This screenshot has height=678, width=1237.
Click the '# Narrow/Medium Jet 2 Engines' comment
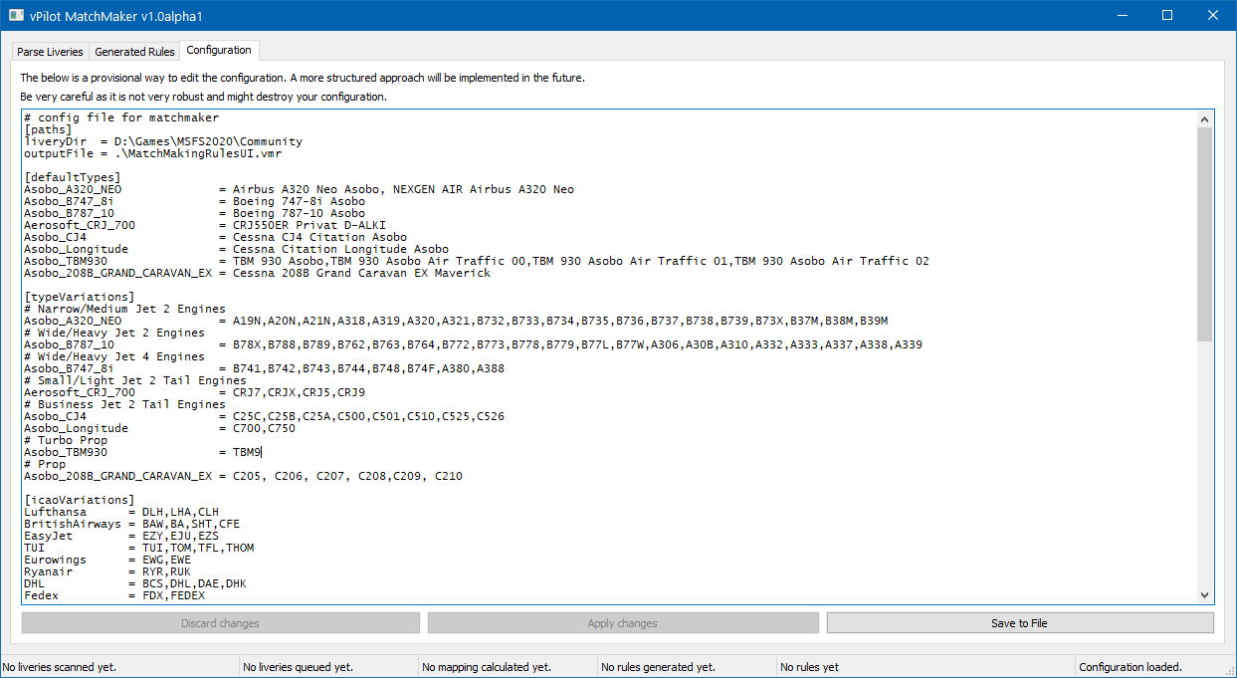point(125,309)
